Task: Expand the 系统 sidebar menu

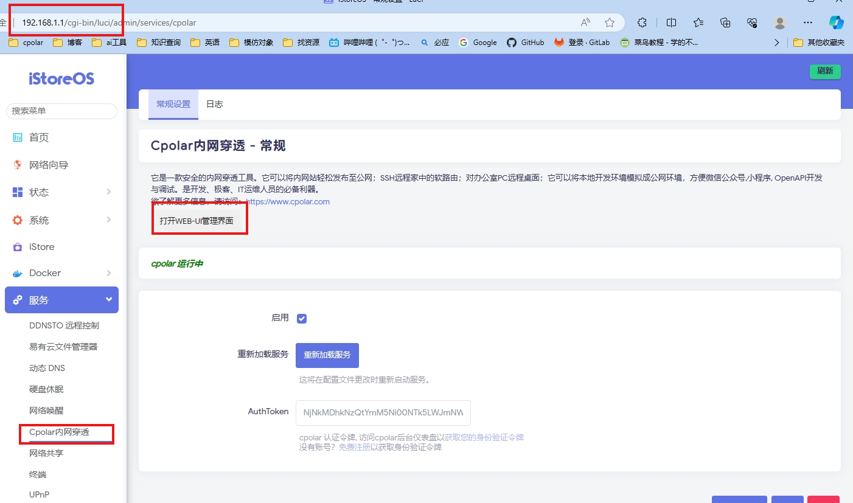Action: (x=61, y=220)
